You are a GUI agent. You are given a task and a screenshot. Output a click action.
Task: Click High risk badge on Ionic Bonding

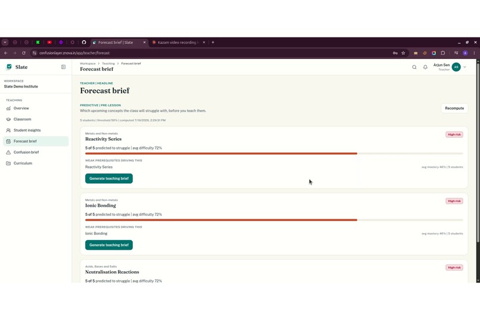pyautogui.click(x=454, y=201)
